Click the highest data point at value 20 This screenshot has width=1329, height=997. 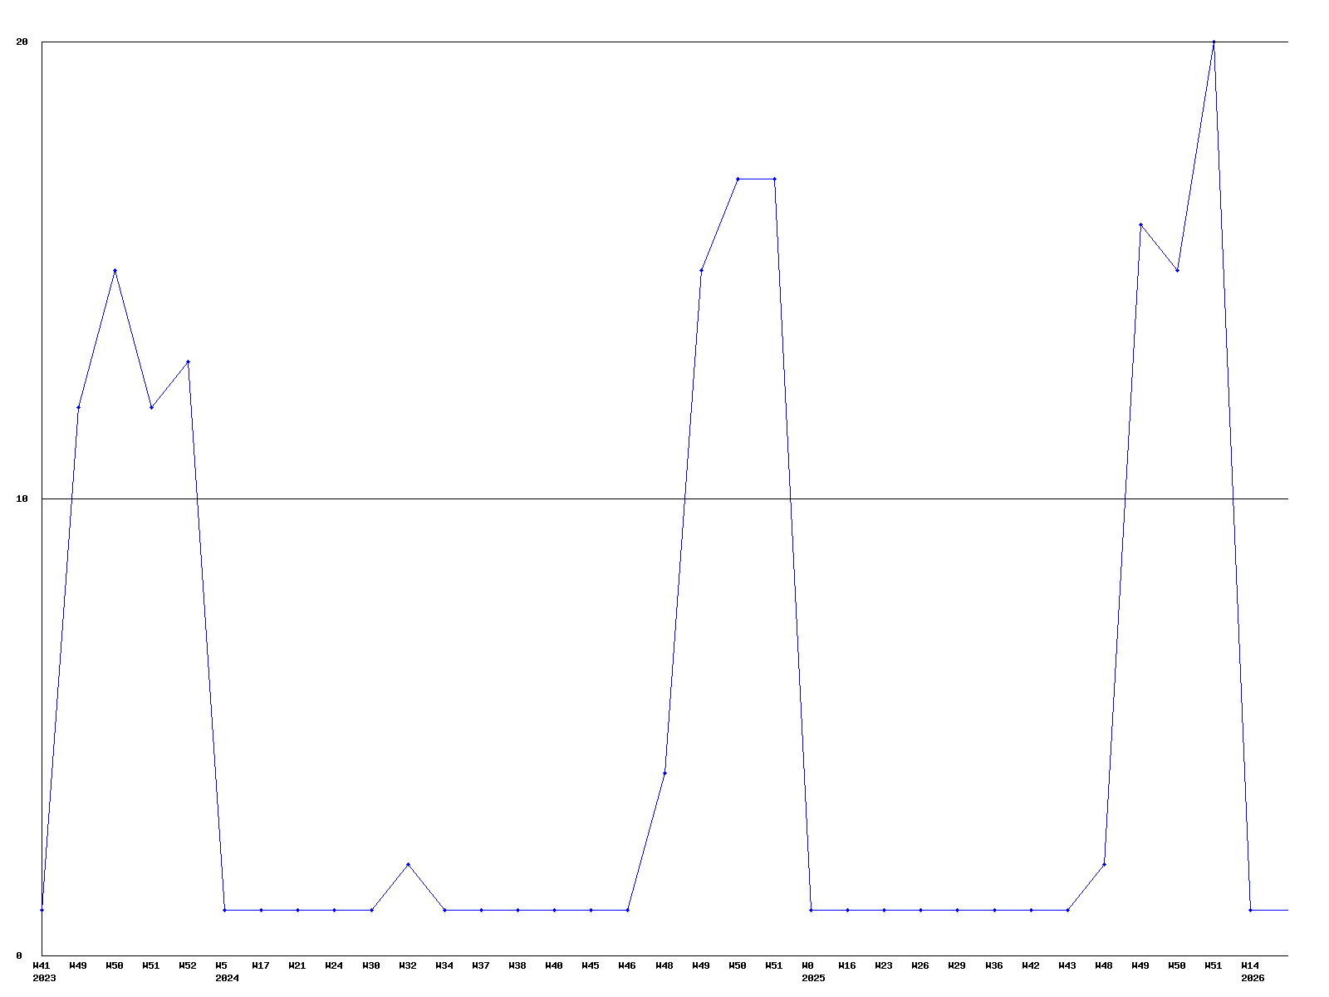click(x=1214, y=42)
